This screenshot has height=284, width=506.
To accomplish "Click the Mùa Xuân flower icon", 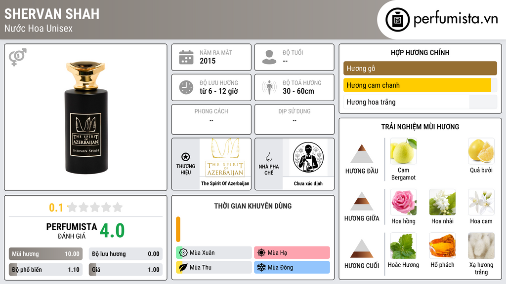I will point(183,252).
